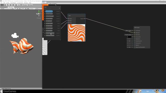The height and width of the screenshot is (93, 166).
Task: Click the camera gizmo icon in Scene view
Action: click(x=15, y=35)
